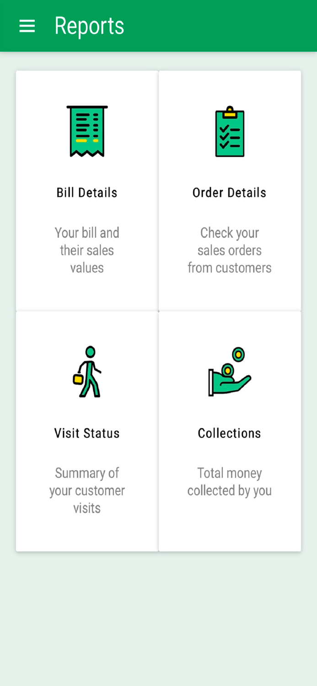Click 'Check your sales orders from customers' description
The height and width of the screenshot is (686, 317).
[230, 250]
